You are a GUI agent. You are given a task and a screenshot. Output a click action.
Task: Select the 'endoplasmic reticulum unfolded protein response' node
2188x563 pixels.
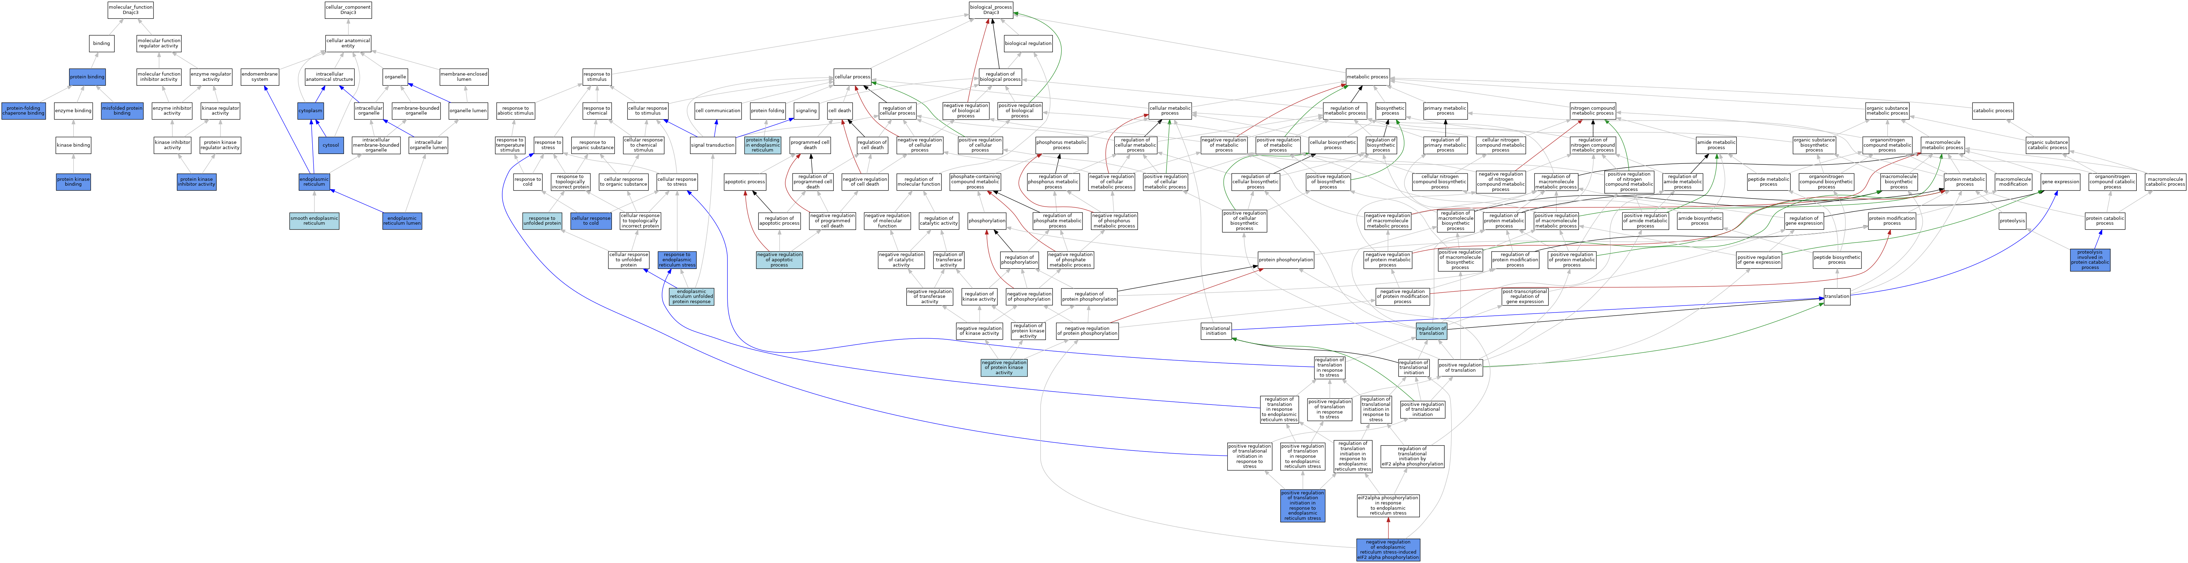coord(691,297)
